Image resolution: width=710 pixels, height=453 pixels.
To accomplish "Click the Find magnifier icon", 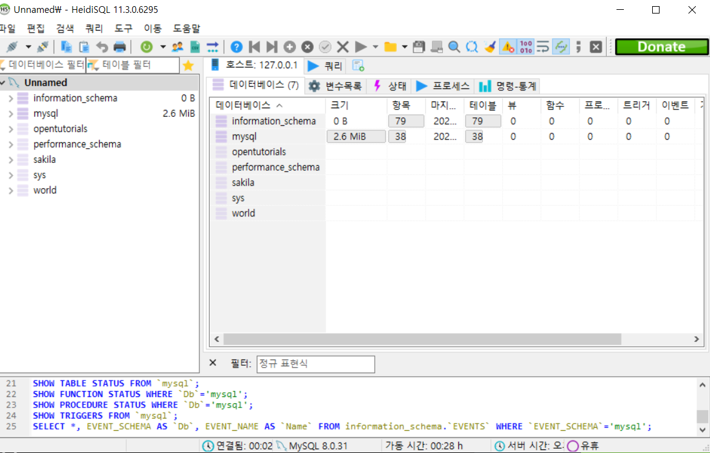I will 454,47.
